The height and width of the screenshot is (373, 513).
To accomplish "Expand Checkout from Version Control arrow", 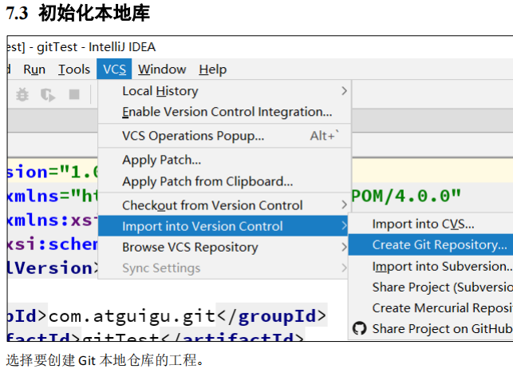I will 344,204.
